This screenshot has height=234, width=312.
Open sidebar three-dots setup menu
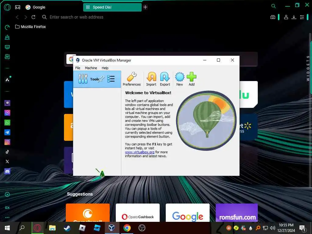(7, 218)
